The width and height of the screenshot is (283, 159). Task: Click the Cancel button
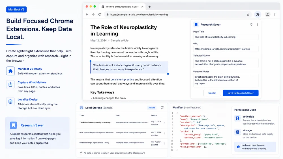click(212, 93)
